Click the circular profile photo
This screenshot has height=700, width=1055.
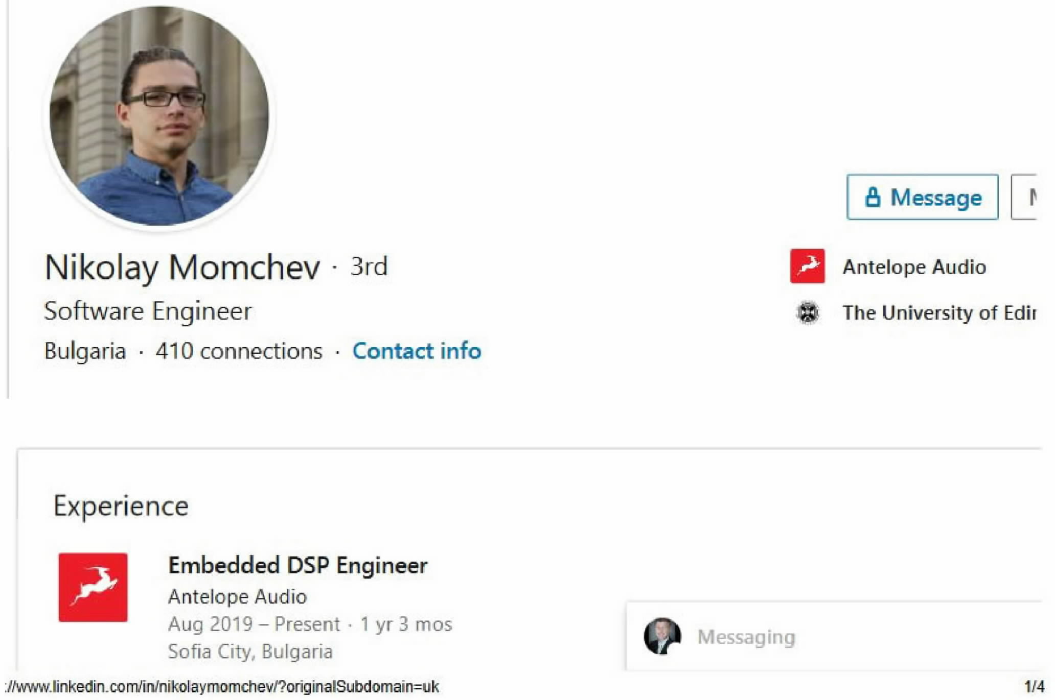159,116
